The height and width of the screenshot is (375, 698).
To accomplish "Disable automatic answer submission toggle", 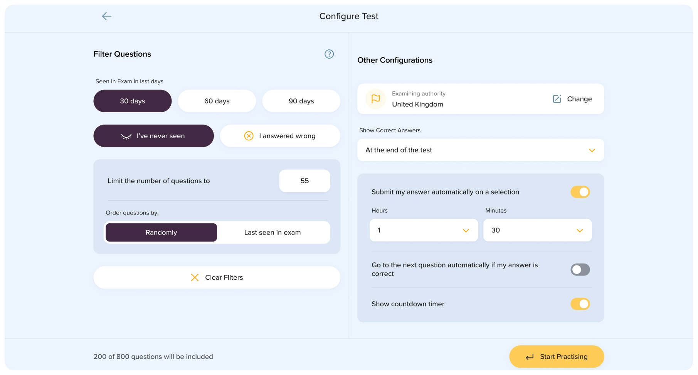I will coord(580,192).
